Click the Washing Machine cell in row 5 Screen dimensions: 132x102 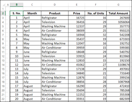[x=55, y=26]
